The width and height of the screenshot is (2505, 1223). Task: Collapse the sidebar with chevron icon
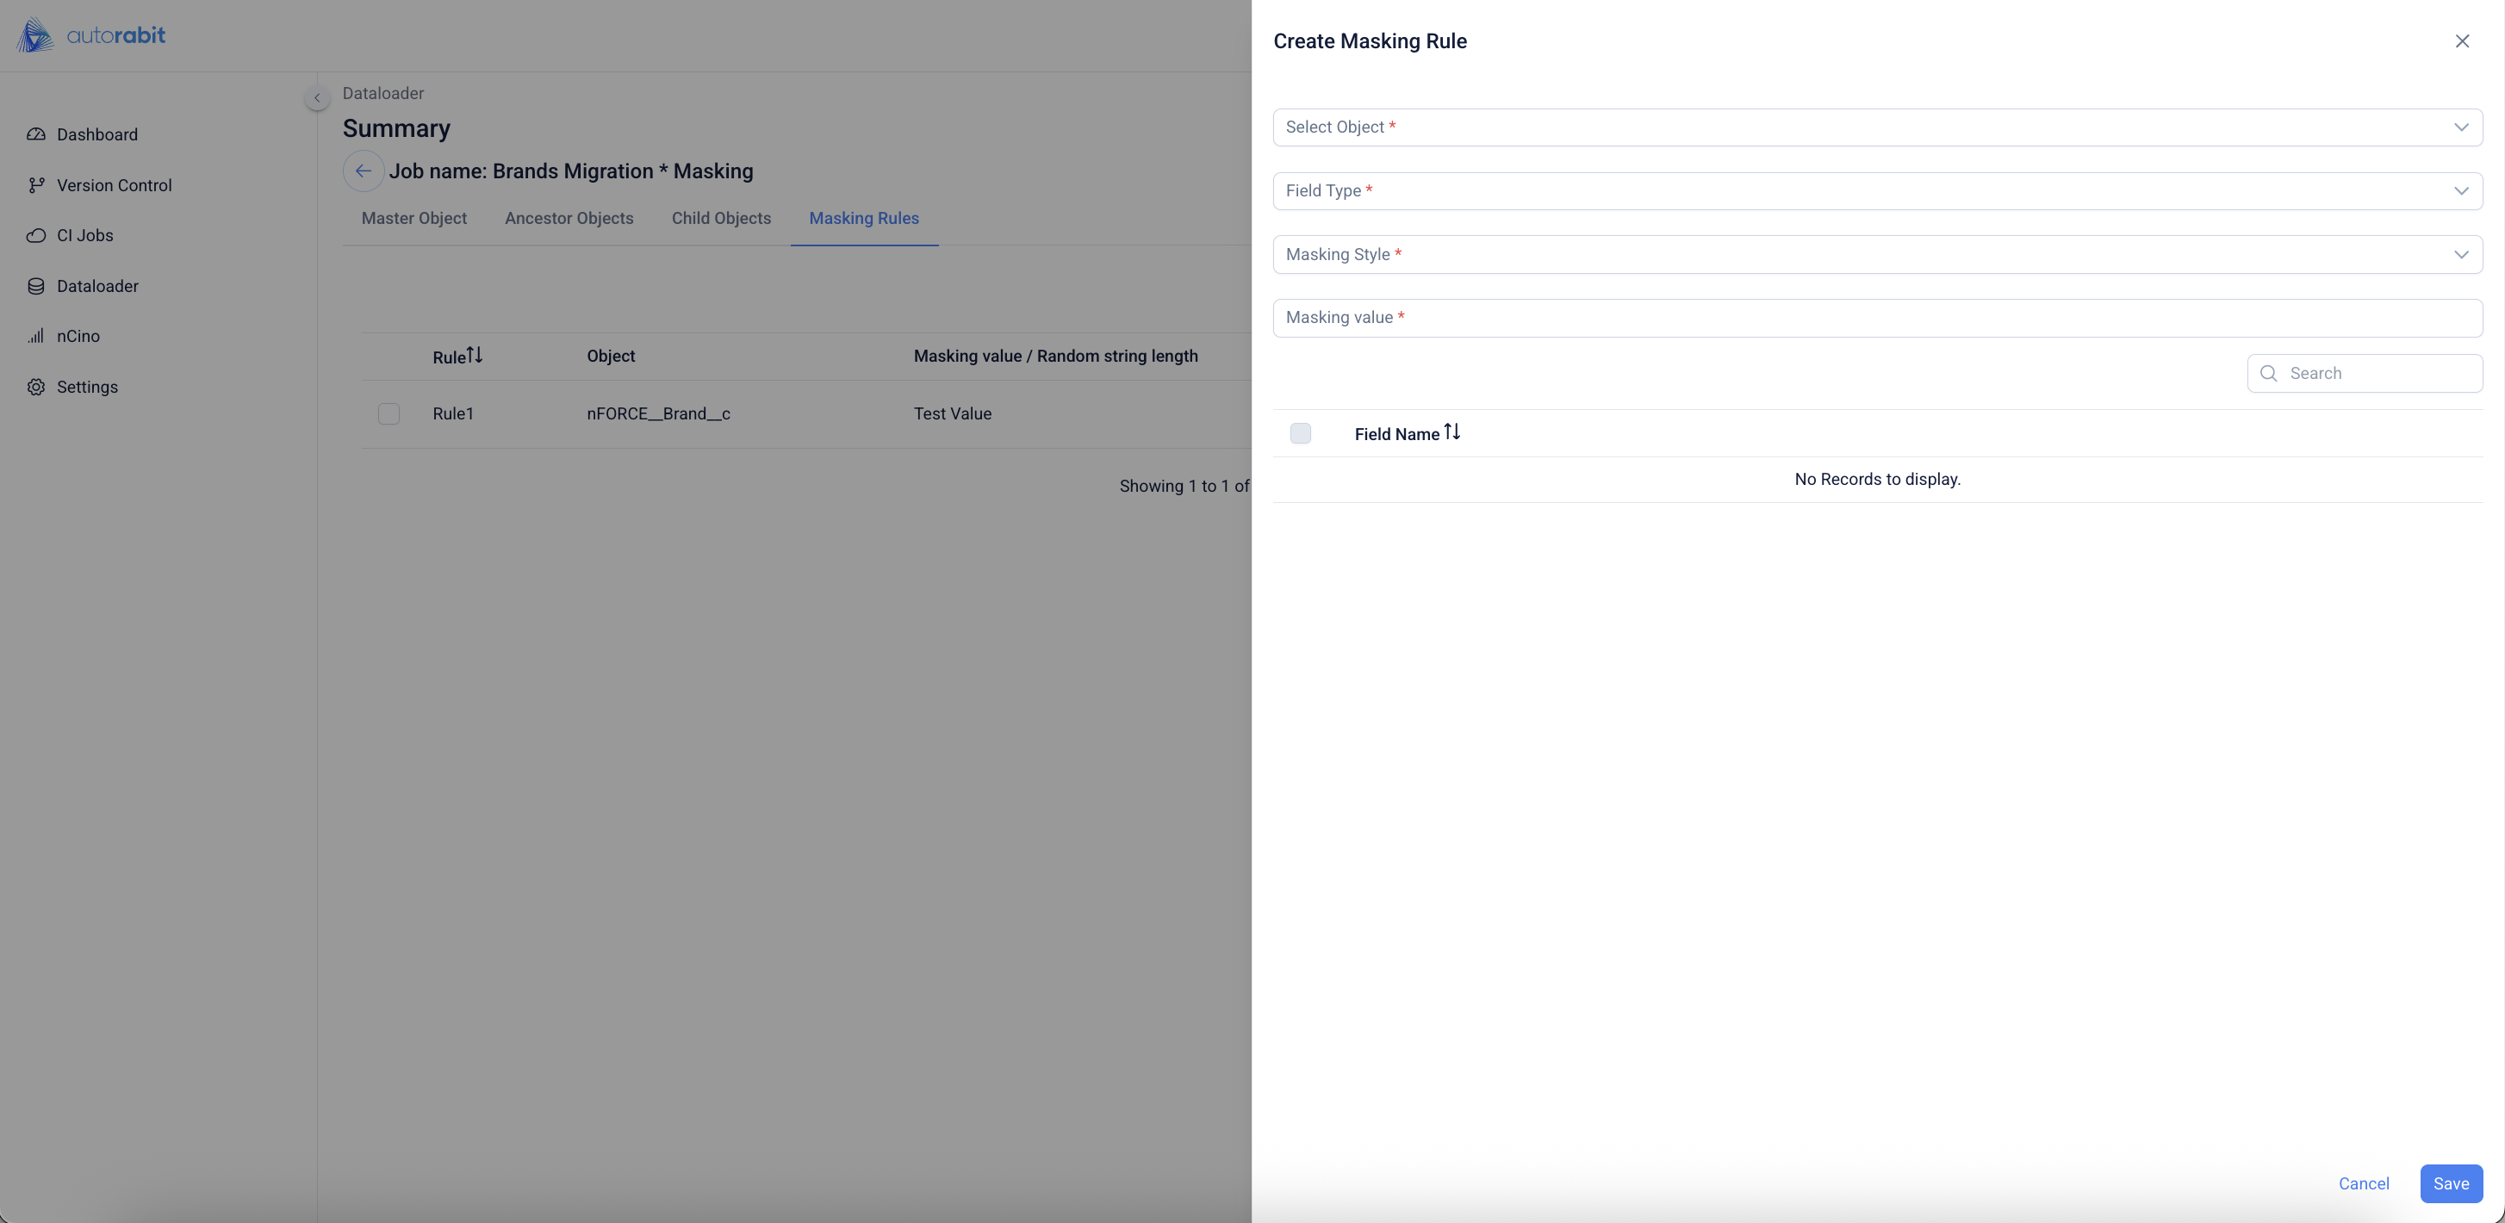click(317, 98)
